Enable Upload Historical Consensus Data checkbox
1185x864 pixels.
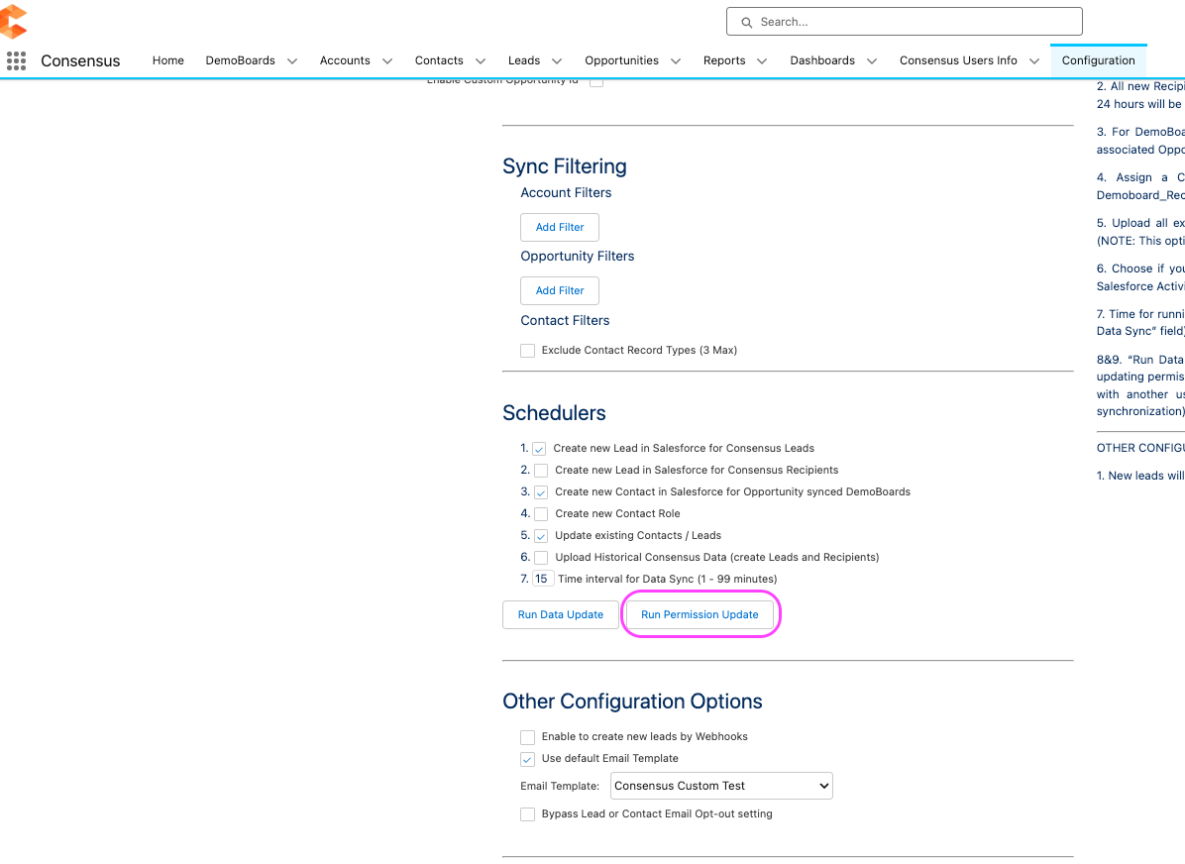pos(541,558)
